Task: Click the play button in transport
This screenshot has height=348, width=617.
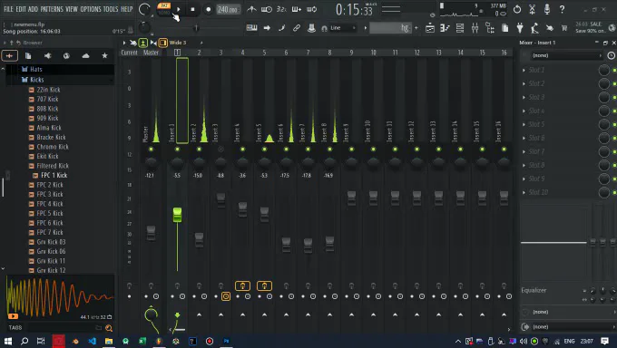Action: (x=178, y=9)
